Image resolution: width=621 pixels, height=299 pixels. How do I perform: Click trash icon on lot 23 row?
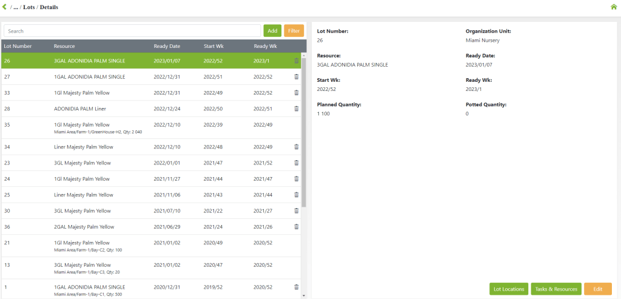pos(297,163)
